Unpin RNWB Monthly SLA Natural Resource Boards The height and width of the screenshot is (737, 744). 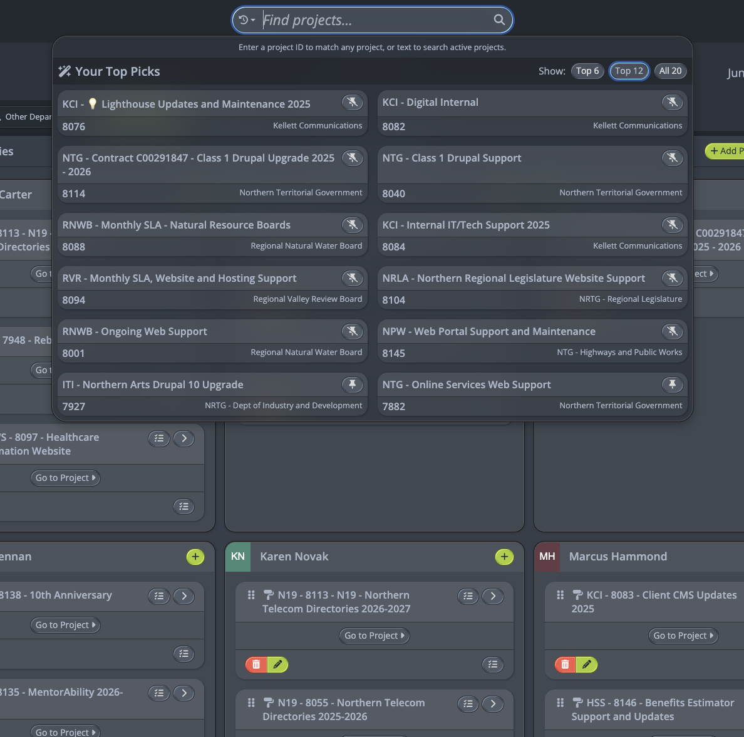click(x=352, y=225)
